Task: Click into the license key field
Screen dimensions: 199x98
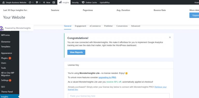Action: [x=119, y=96]
